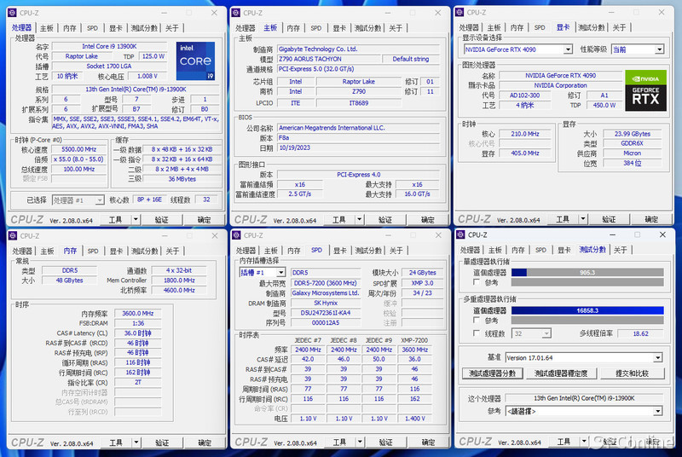Click 測試处理器分數 bench CPU button
682x457 pixels.
493,373
